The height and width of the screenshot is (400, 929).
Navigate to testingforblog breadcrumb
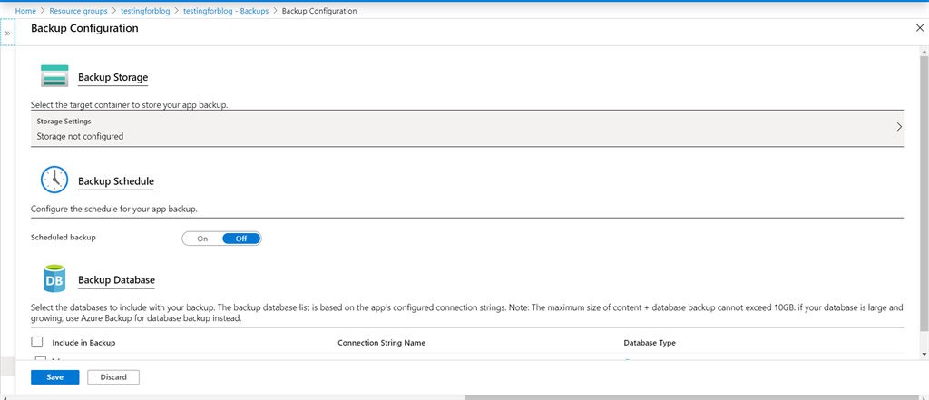pyautogui.click(x=146, y=11)
